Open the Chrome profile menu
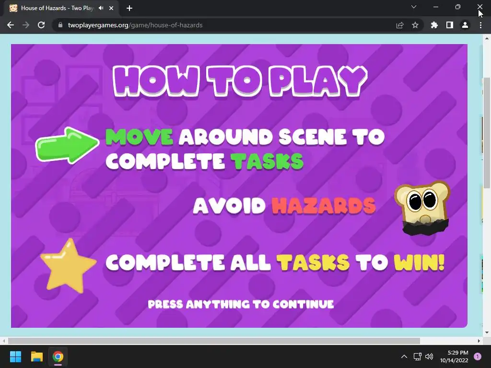The image size is (491, 368). 465,25
